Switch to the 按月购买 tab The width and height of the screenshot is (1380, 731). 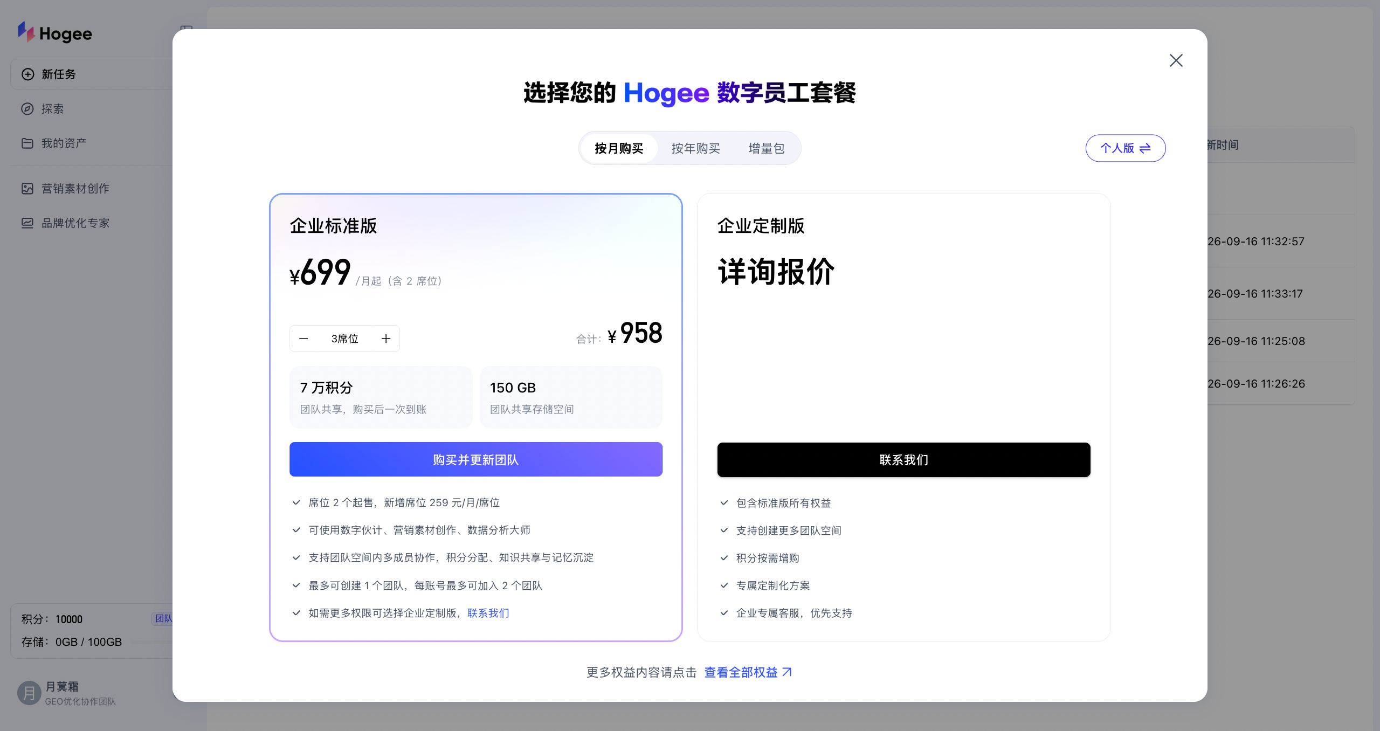[619, 148]
